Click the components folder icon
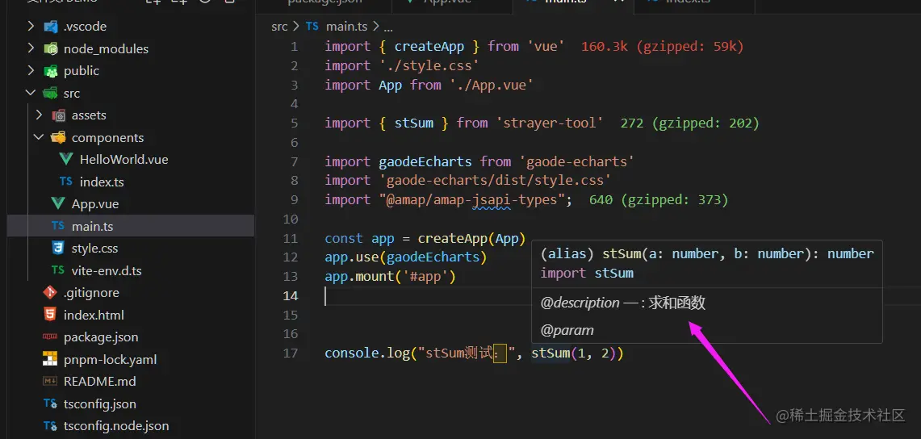Screen dimensions: 921x439 pos(58,137)
